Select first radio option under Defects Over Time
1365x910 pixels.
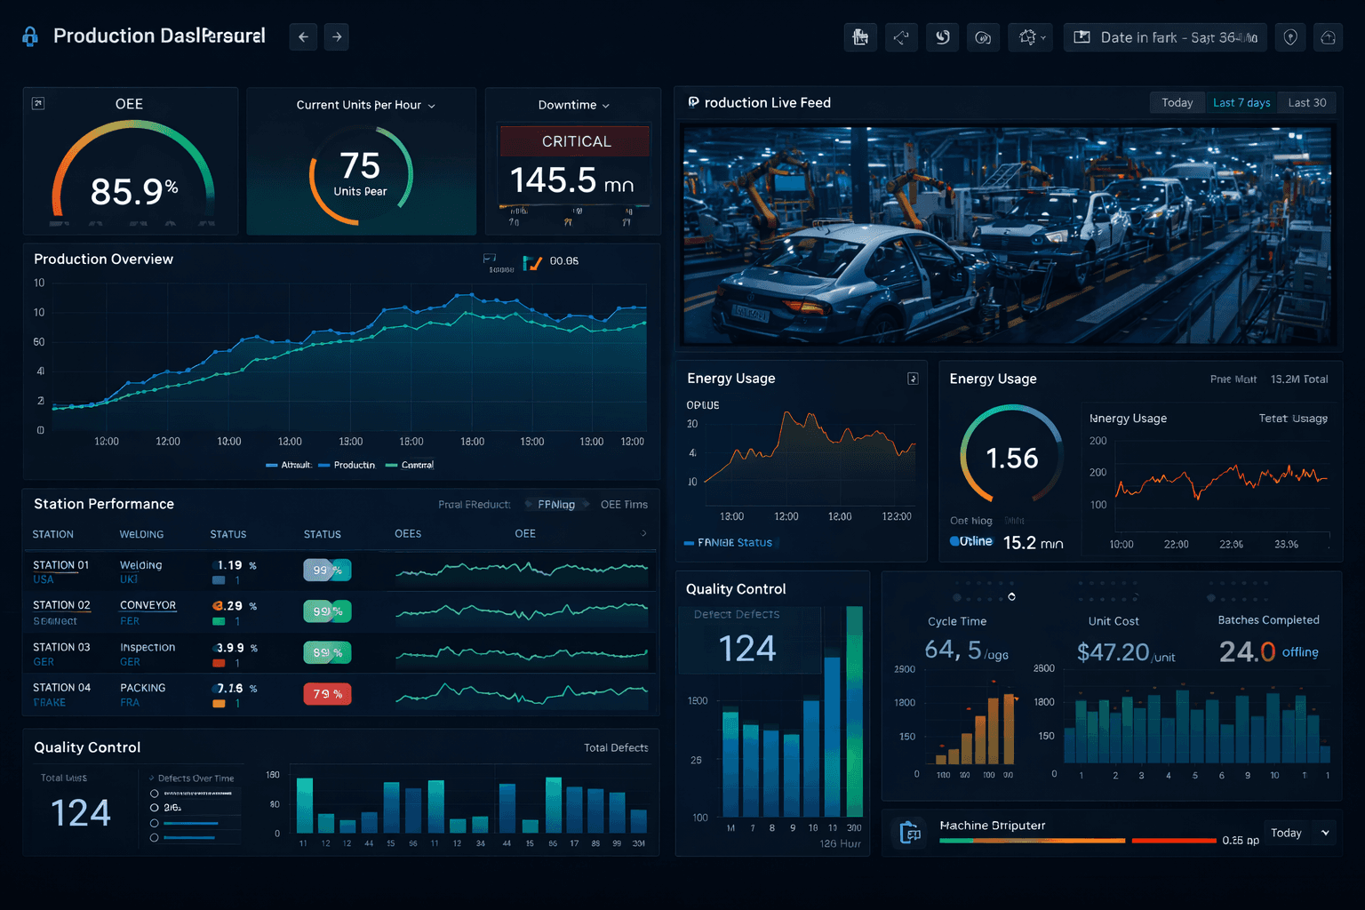tap(155, 794)
